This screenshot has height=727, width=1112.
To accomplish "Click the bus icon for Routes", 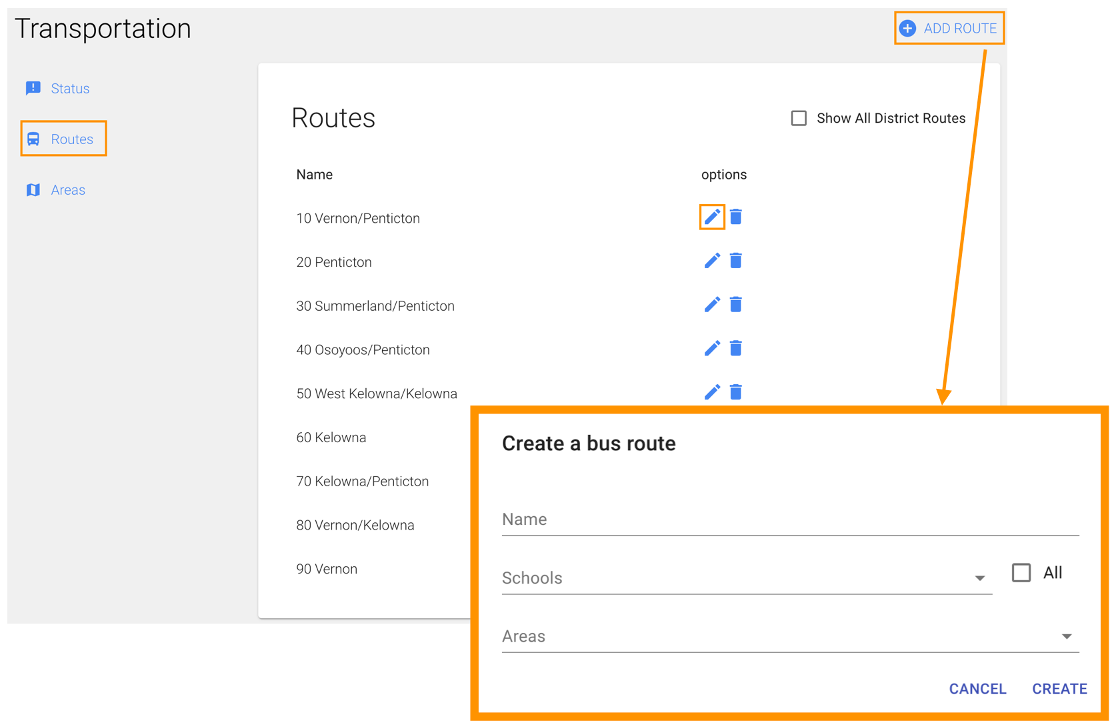I will pyautogui.click(x=33, y=139).
